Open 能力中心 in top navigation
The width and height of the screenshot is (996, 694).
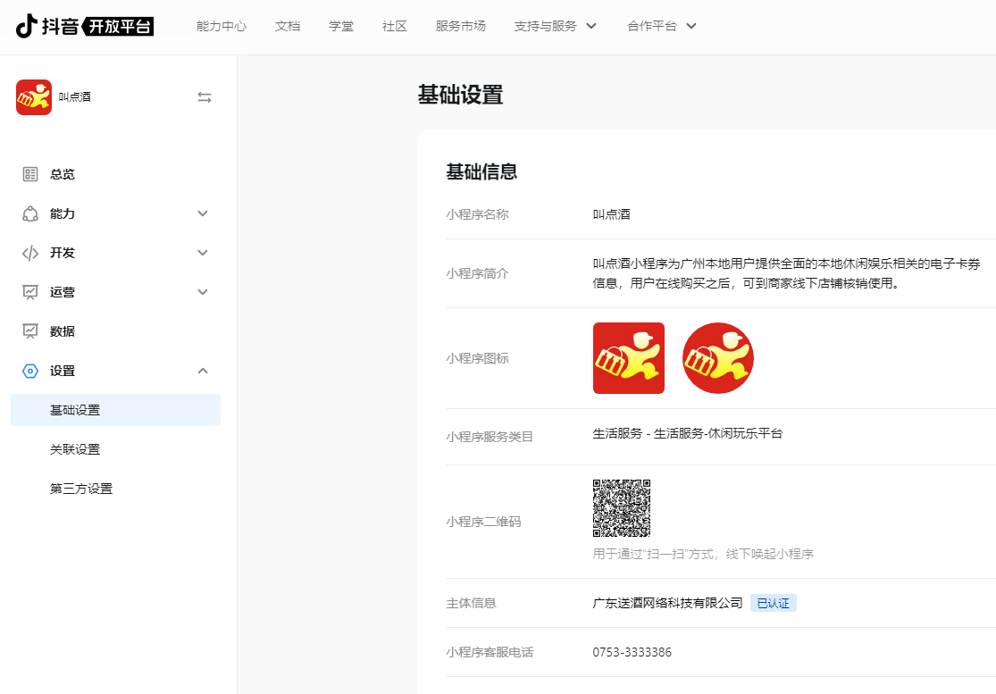click(221, 26)
